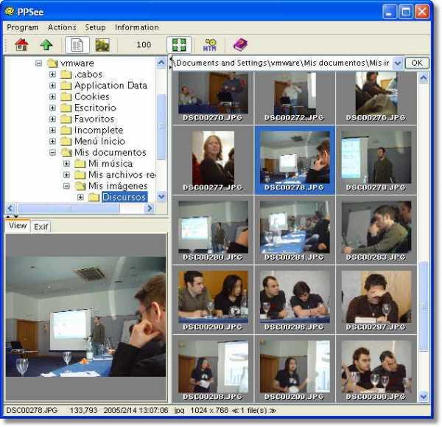Click the HTM export icon
This screenshot has height=427, width=442.
point(210,45)
